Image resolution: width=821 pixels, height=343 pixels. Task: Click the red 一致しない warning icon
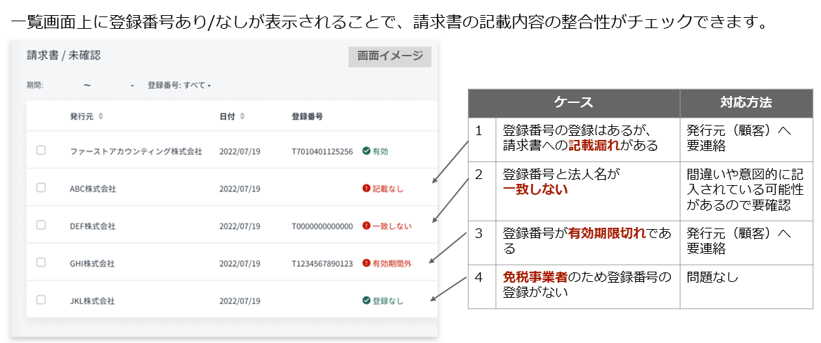click(366, 226)
